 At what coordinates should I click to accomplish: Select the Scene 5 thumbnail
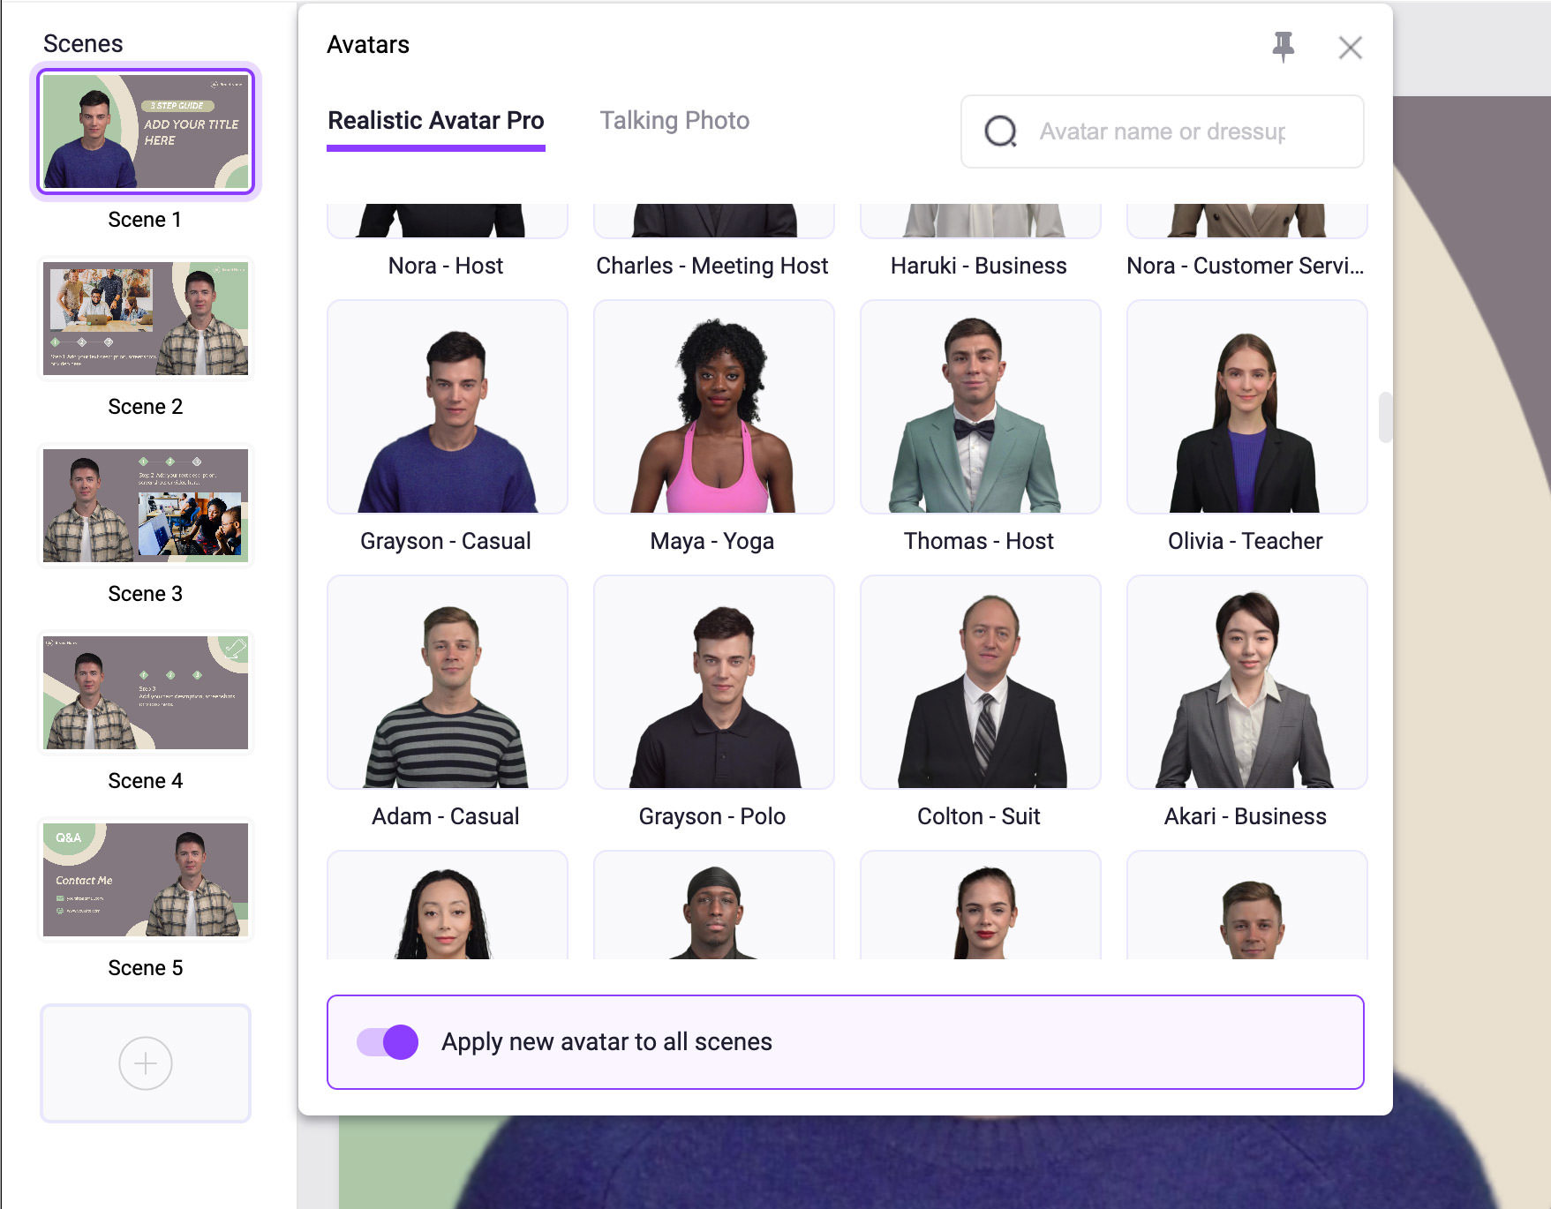[146, 880]
